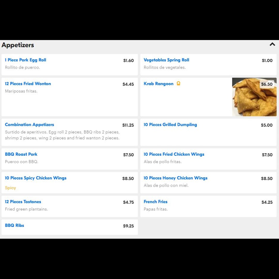Choose 10 Pieces Fried Chicken Wings

tap(208, 159)
